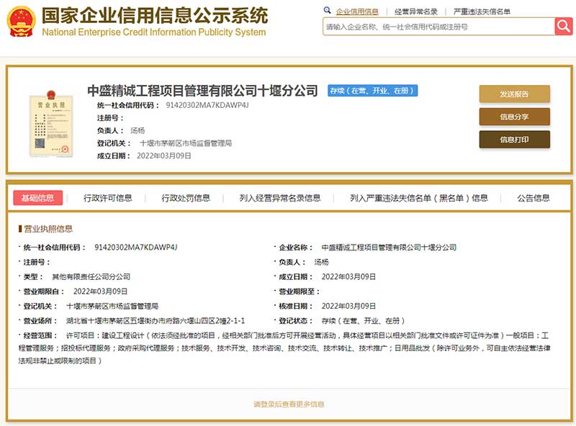Image resolution: width=576 pixels, height=426 pixels.
Task: Click the blue 存续 status badge
Action: click(372, 91)
